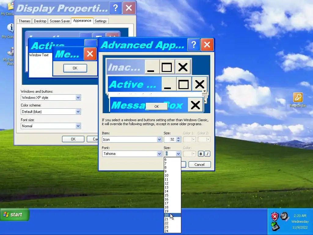Open the disabled Color 1 picker

tap(189, 139)
